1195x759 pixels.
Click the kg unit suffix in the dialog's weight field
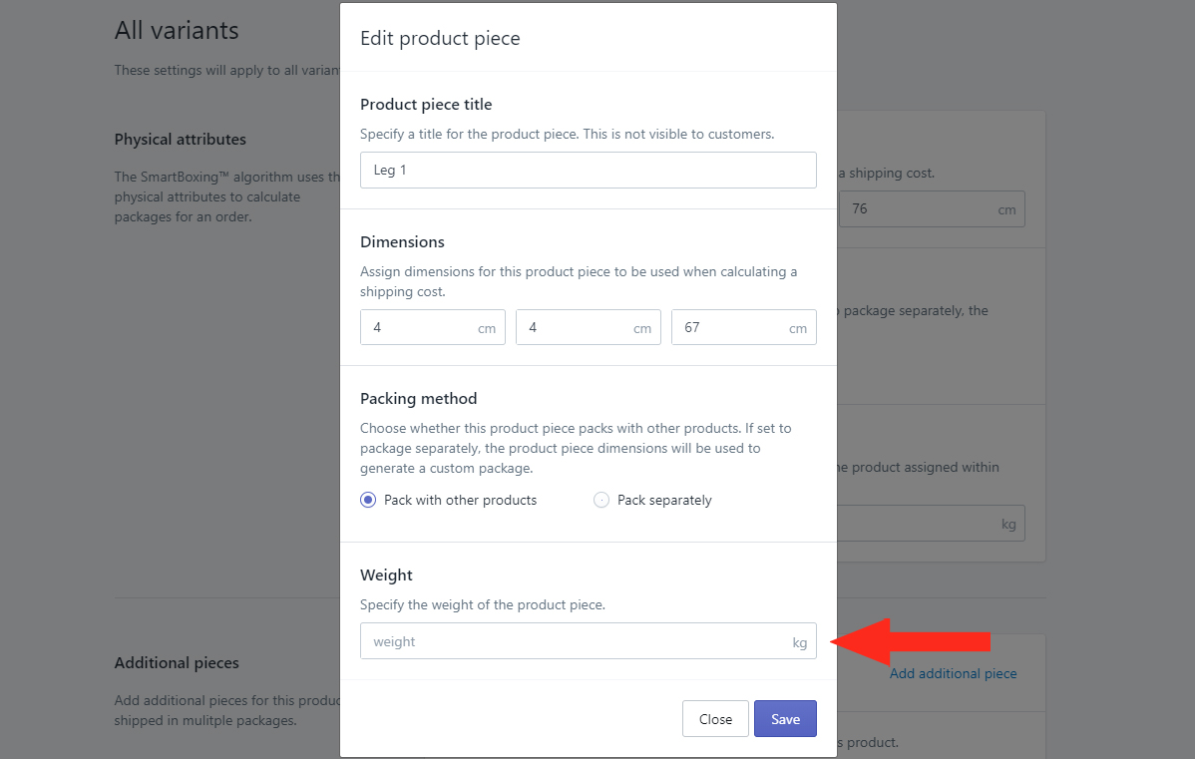(x=799, y=642)
